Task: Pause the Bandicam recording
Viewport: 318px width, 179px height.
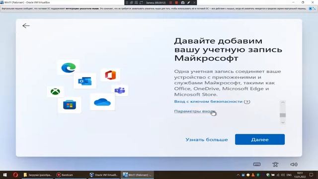Action: tap(170, 2)
